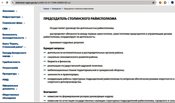Click the black square extension icon
The width and height of the screenshot is (175, 103).
coord(165,2)
